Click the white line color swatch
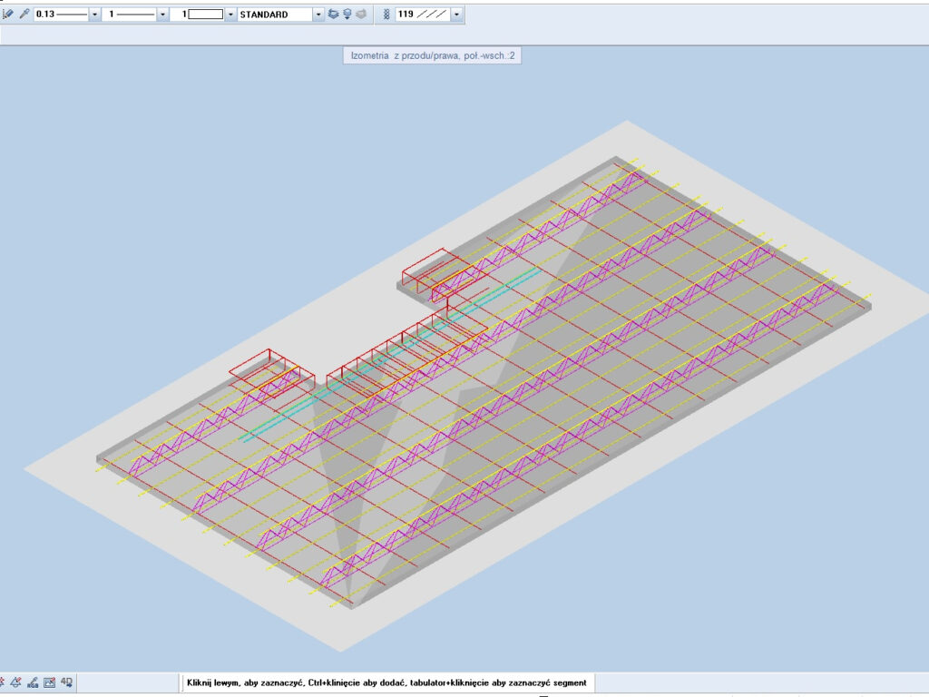 (206, 15)
